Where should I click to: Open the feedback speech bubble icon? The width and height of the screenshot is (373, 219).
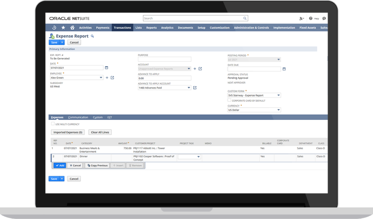[x=324, y=18]
